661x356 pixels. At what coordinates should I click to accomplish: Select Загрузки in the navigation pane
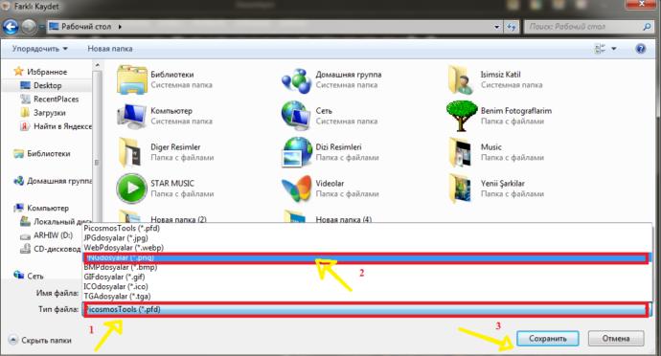point(49,113)
